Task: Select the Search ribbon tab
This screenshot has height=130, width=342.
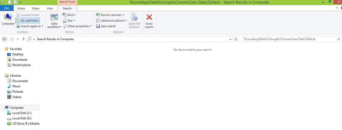Action: 67,8
